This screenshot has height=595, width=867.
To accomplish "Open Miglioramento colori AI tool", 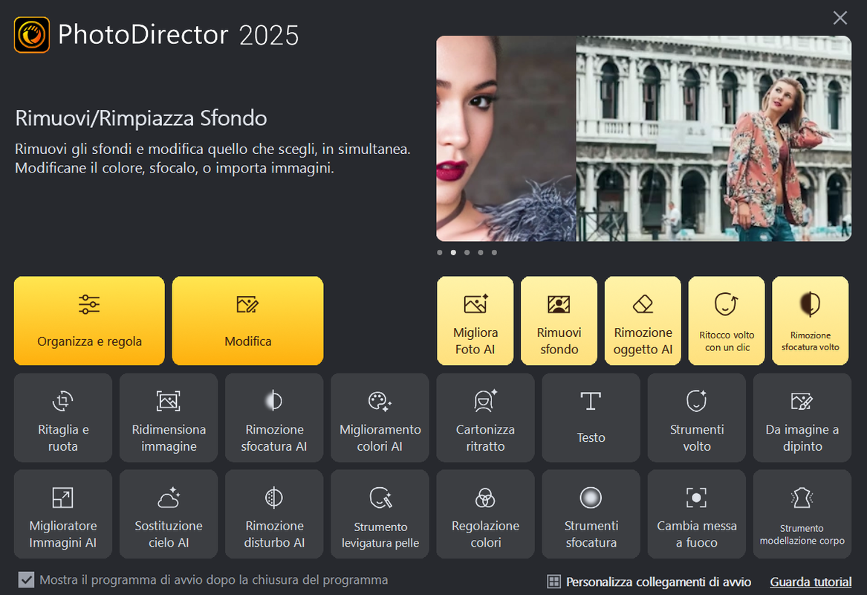I will 380,417.
